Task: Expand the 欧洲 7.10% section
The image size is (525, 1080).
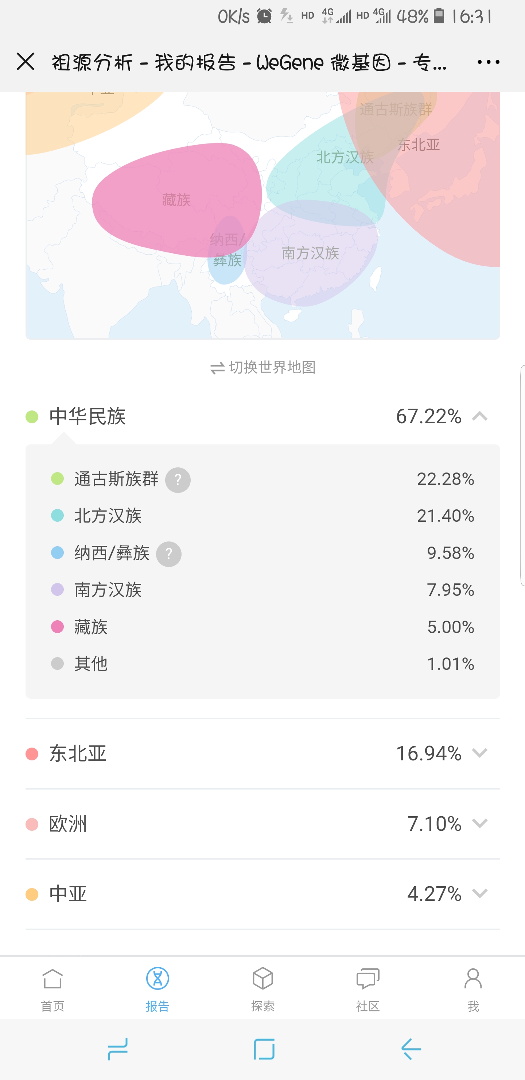Action: tap(480, 824)
